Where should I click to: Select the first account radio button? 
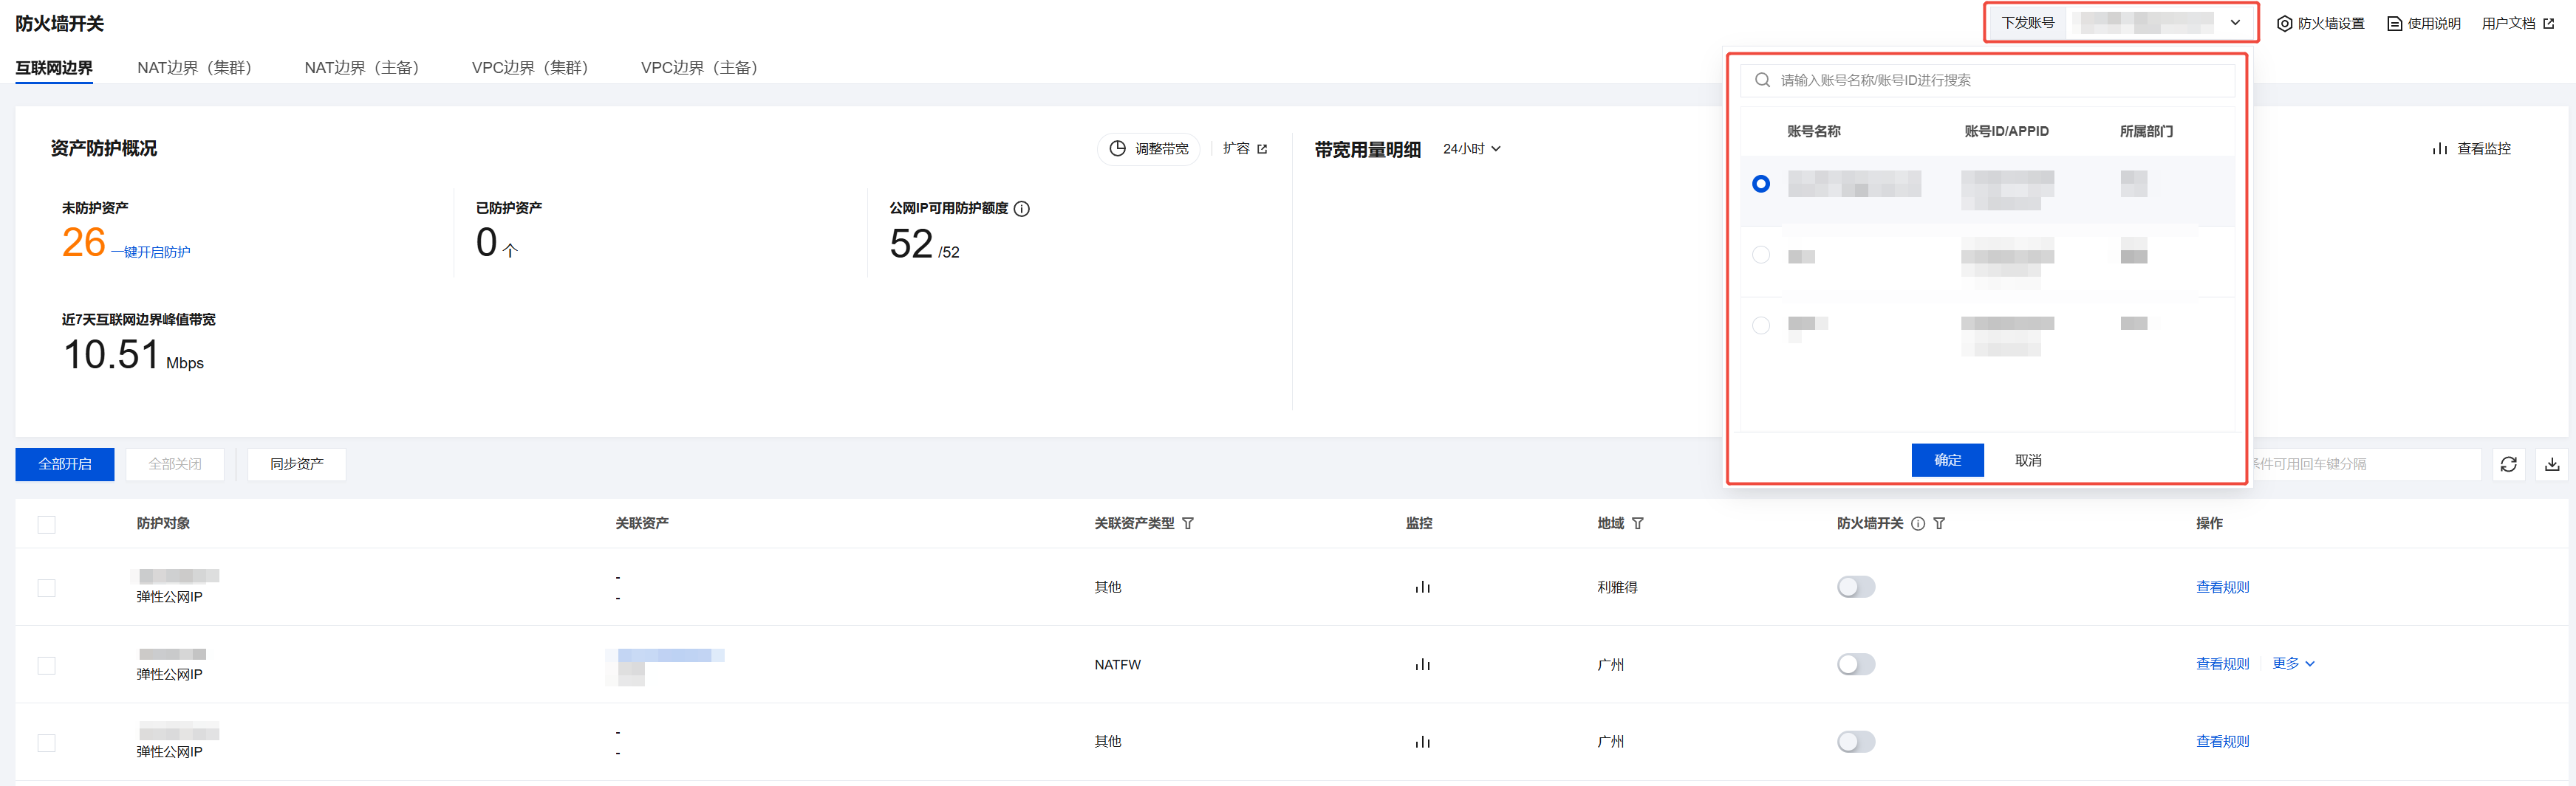(1761, 184)
